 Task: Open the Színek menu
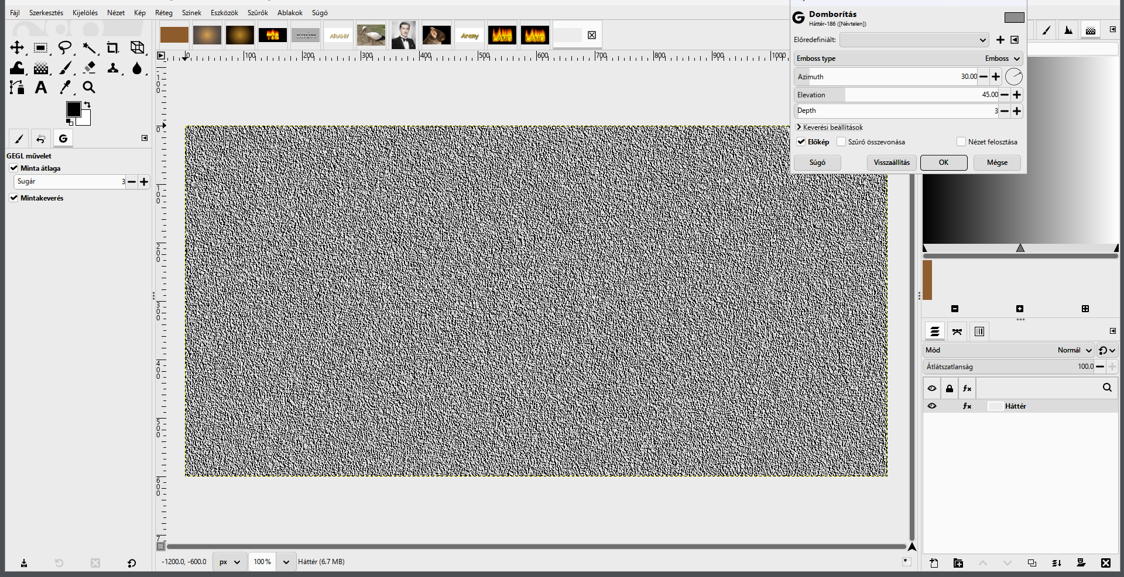point(191,12)
